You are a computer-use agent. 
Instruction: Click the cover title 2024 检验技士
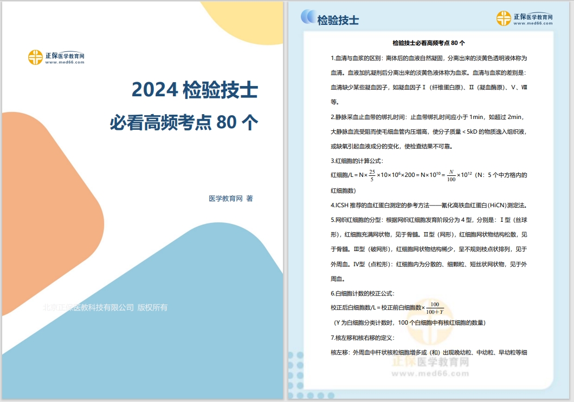coord(195,90)
